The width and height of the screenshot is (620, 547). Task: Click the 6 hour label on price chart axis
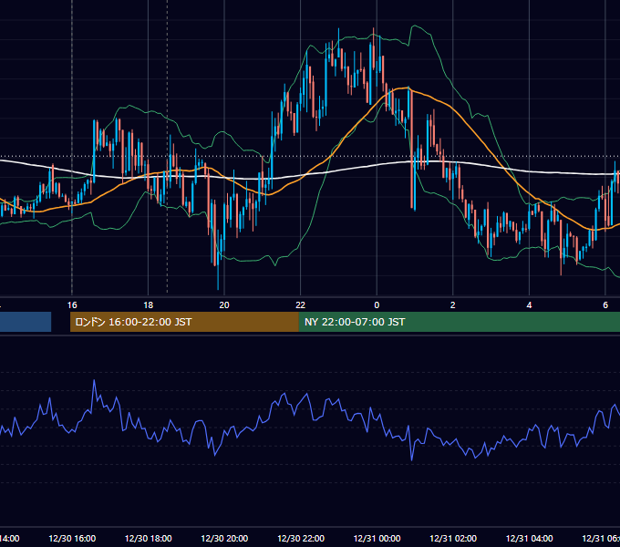(x=605, y=305)
